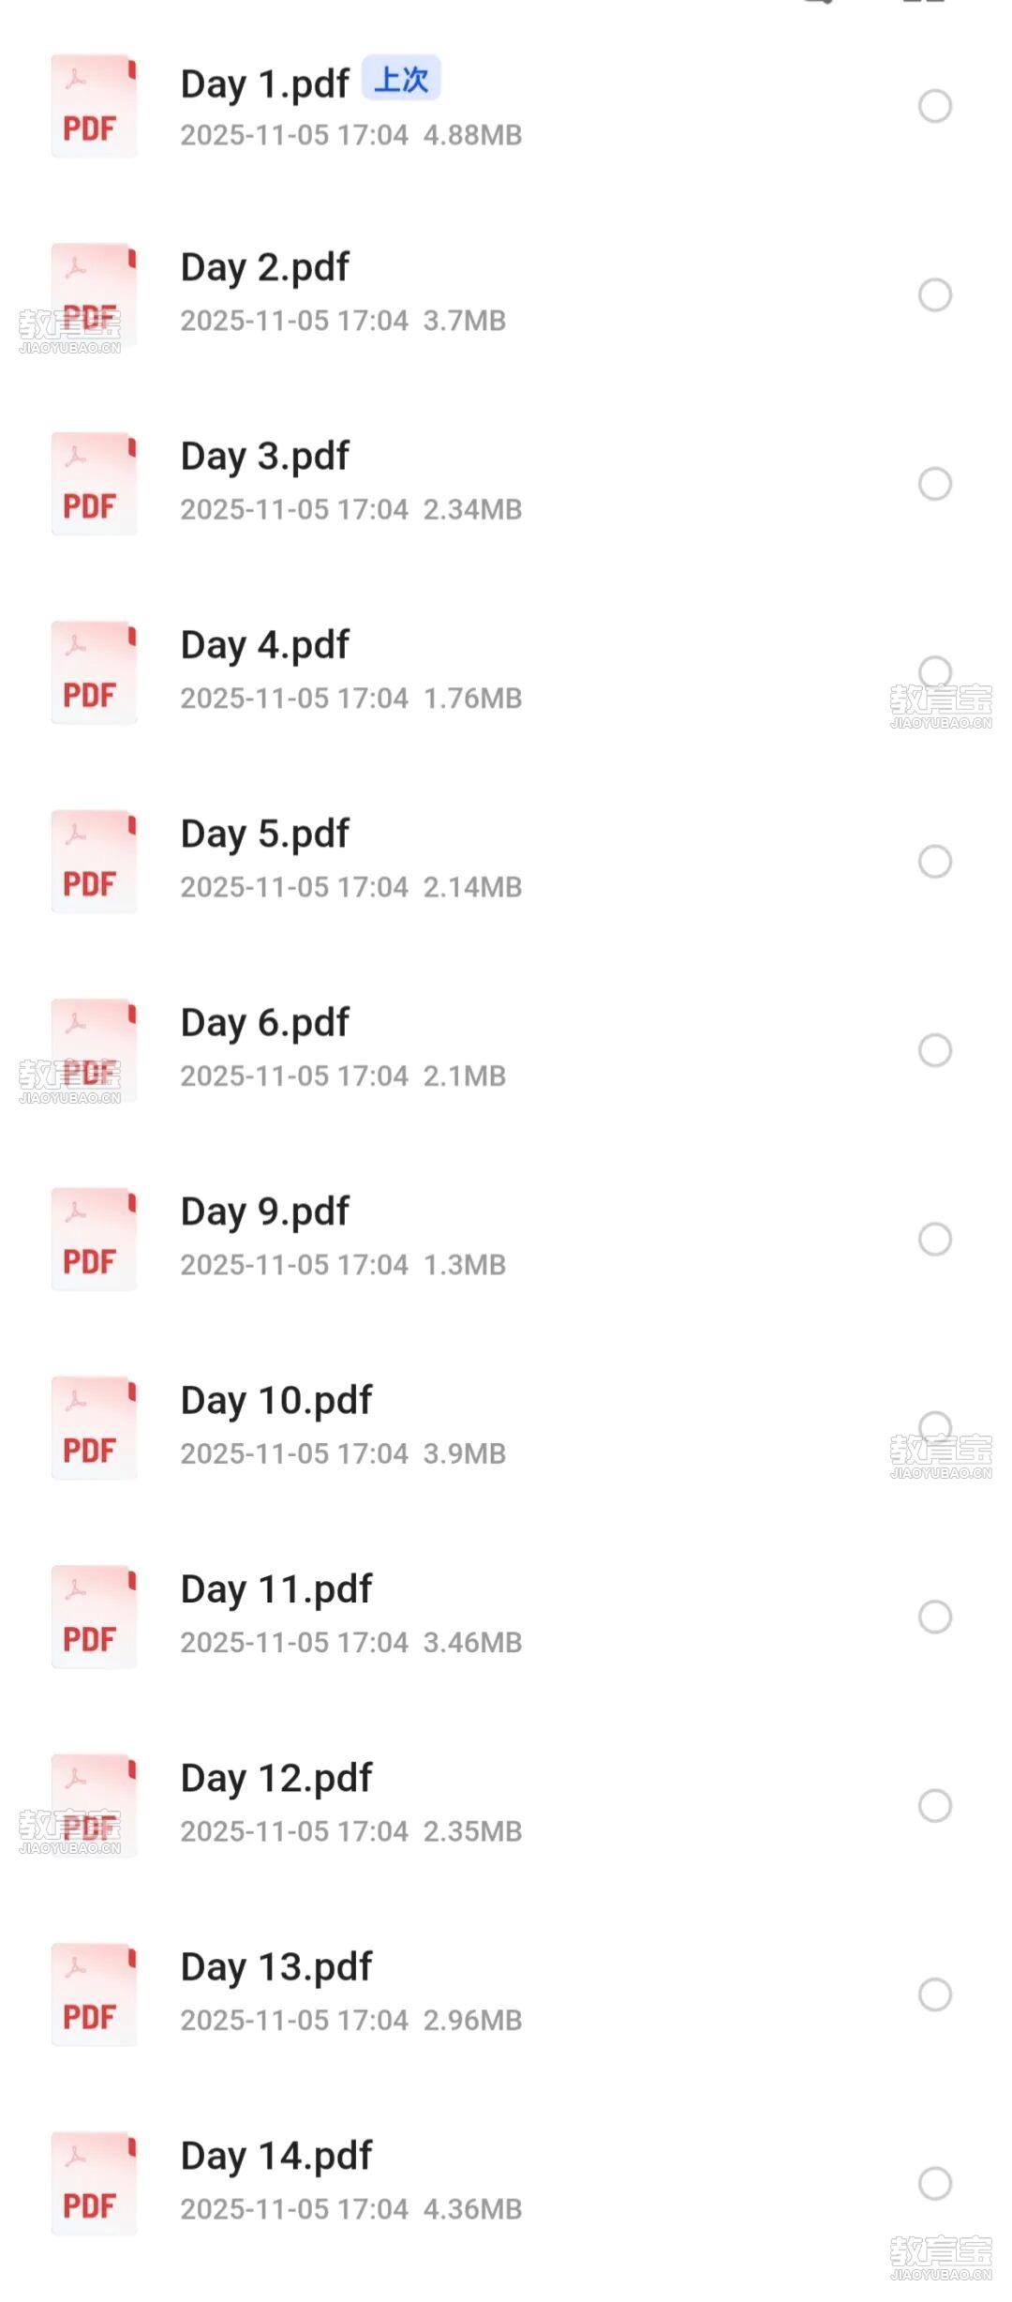Select Day 2.pdf using its selection circle

[x=934, y=295]
